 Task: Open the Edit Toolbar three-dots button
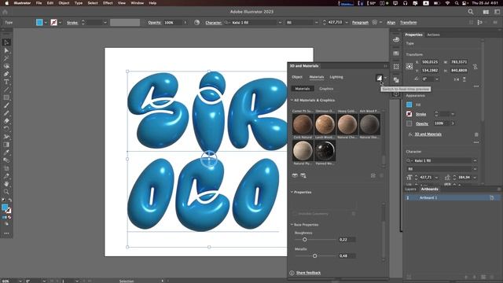click(6, 233)
